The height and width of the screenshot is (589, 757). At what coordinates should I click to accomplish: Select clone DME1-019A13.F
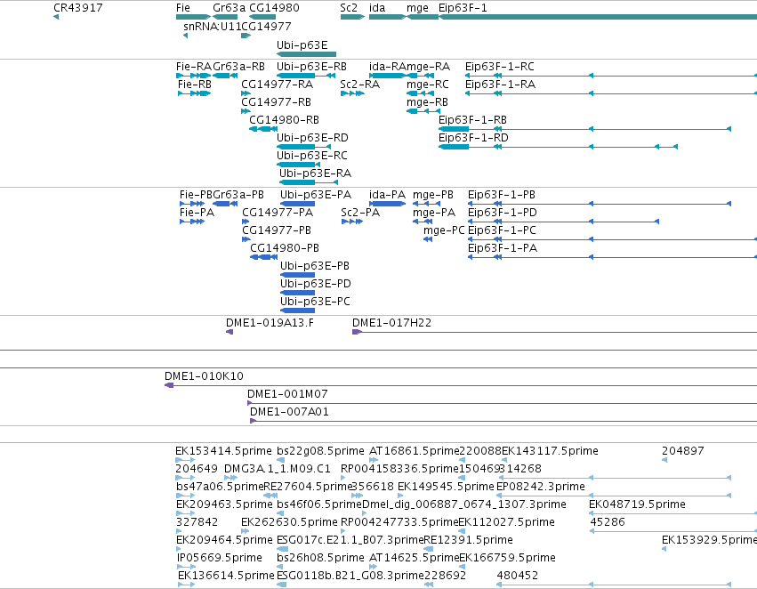point(270,322)
